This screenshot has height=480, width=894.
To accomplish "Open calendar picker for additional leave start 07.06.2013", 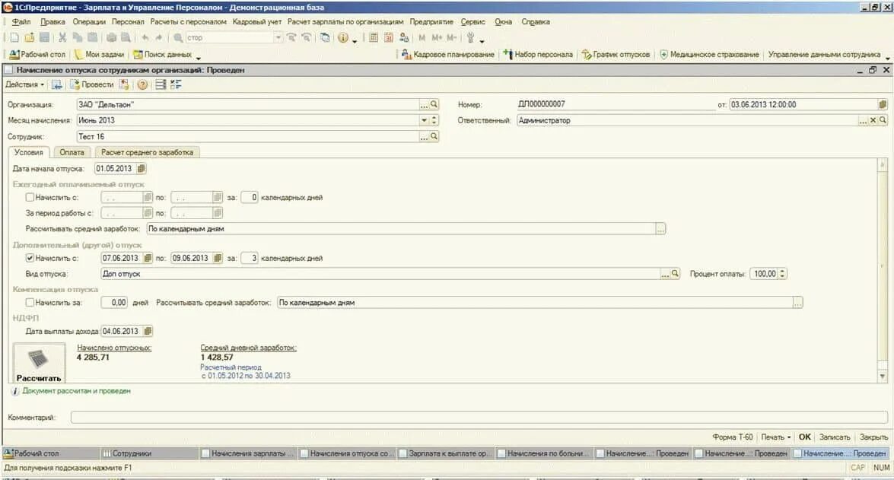I will coord(148,258).
